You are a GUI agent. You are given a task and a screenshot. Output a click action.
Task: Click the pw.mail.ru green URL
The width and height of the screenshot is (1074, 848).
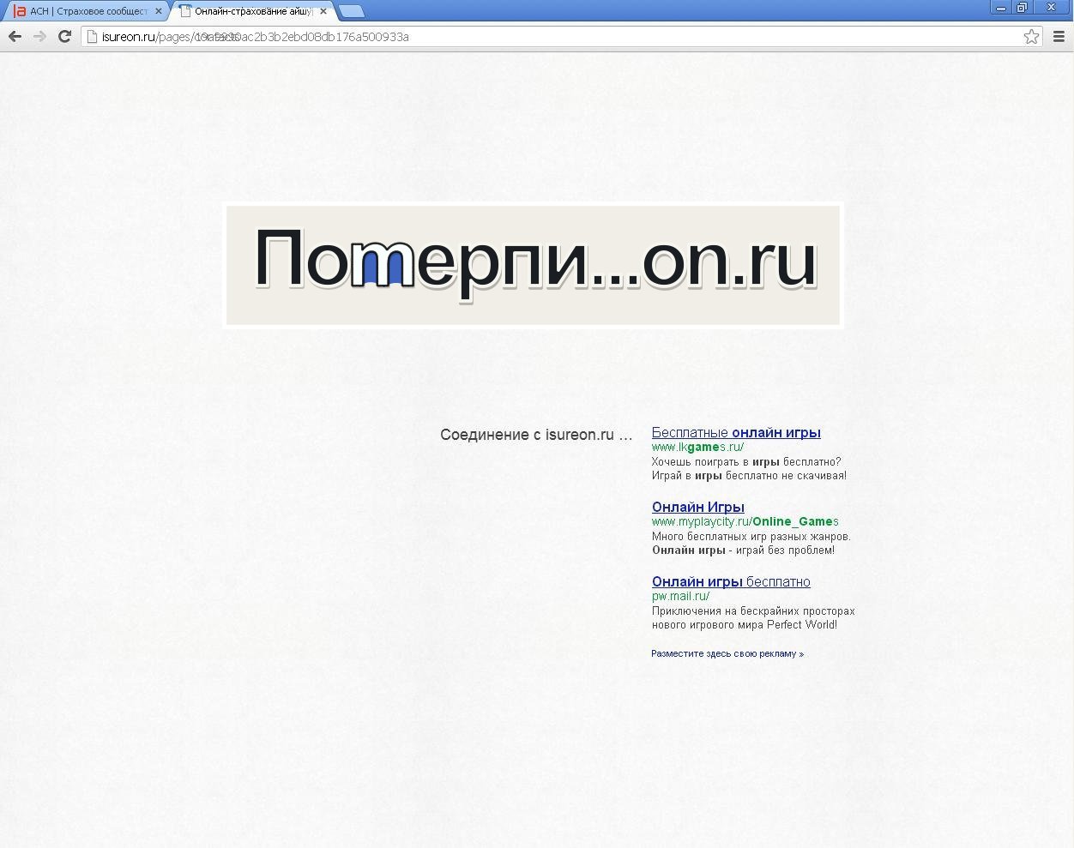(x=680, y=596)
